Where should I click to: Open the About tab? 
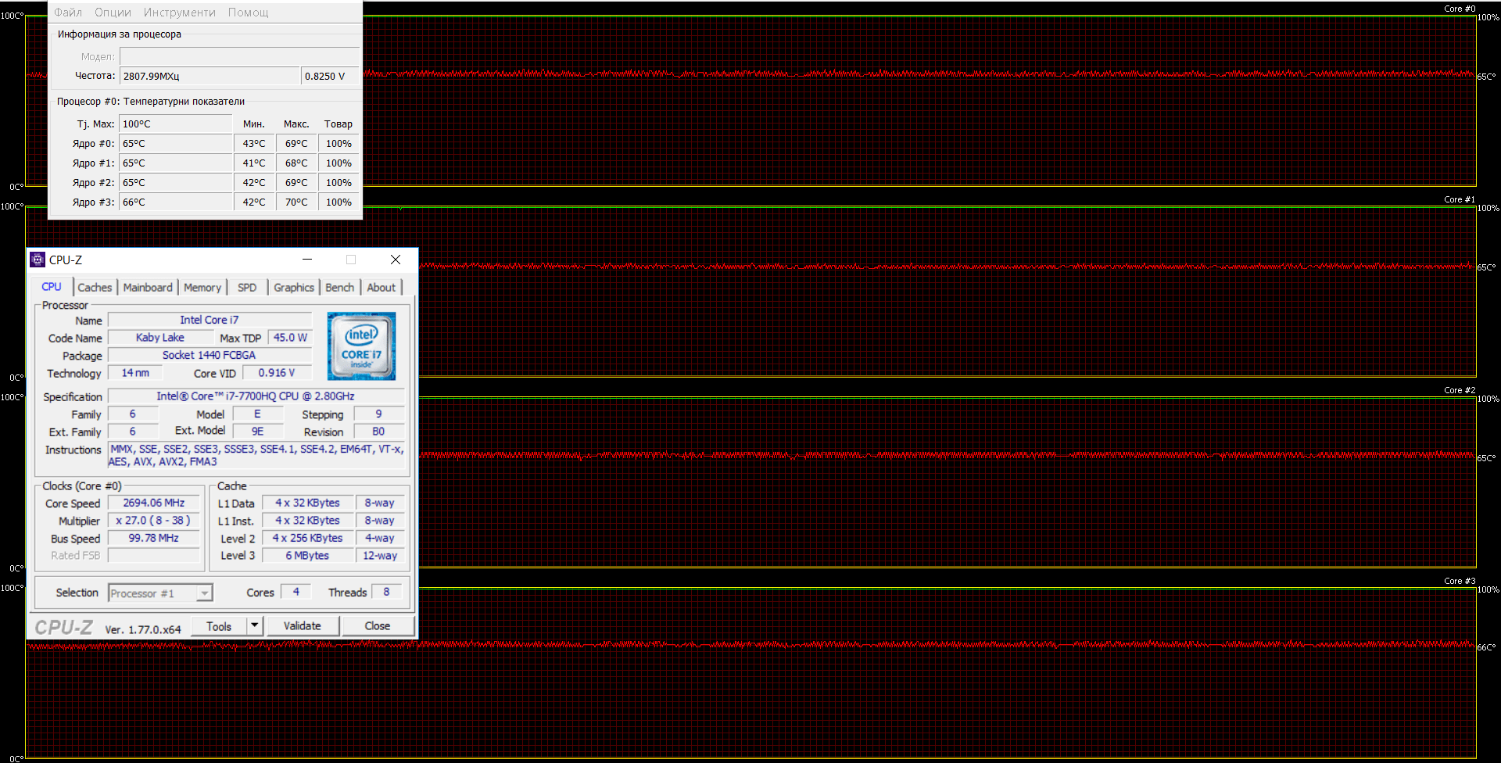pos(382,288)
